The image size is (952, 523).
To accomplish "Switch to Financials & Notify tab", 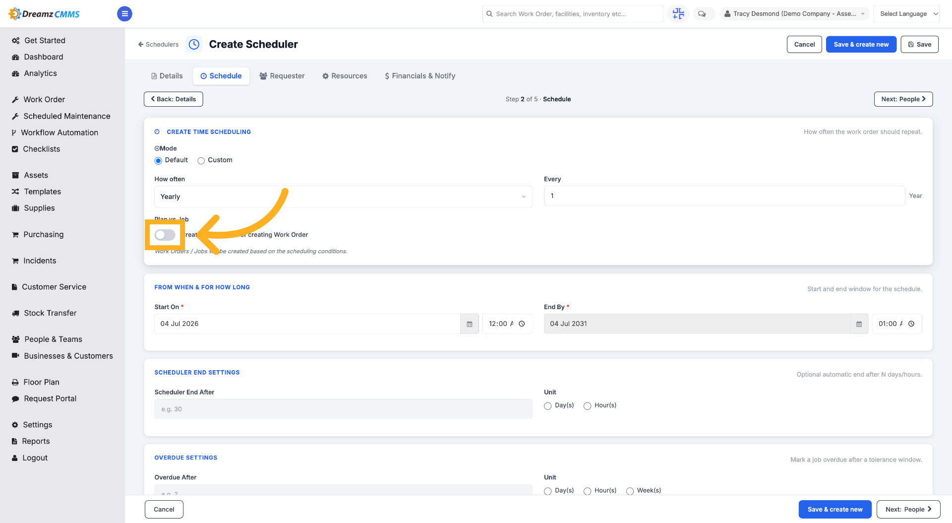I will click(x=420, y=76).
